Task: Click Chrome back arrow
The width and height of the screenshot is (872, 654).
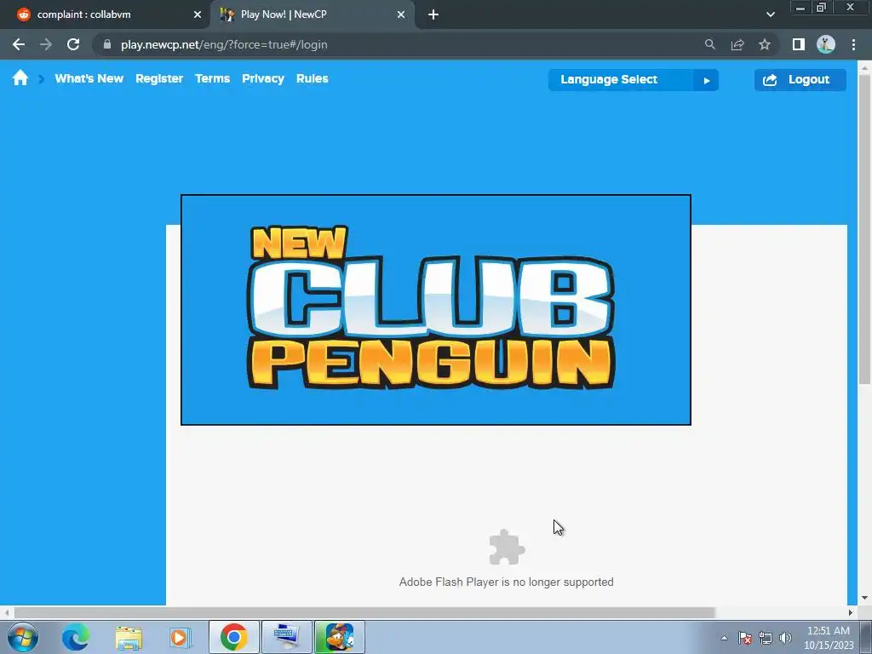Action: (19, 44)
